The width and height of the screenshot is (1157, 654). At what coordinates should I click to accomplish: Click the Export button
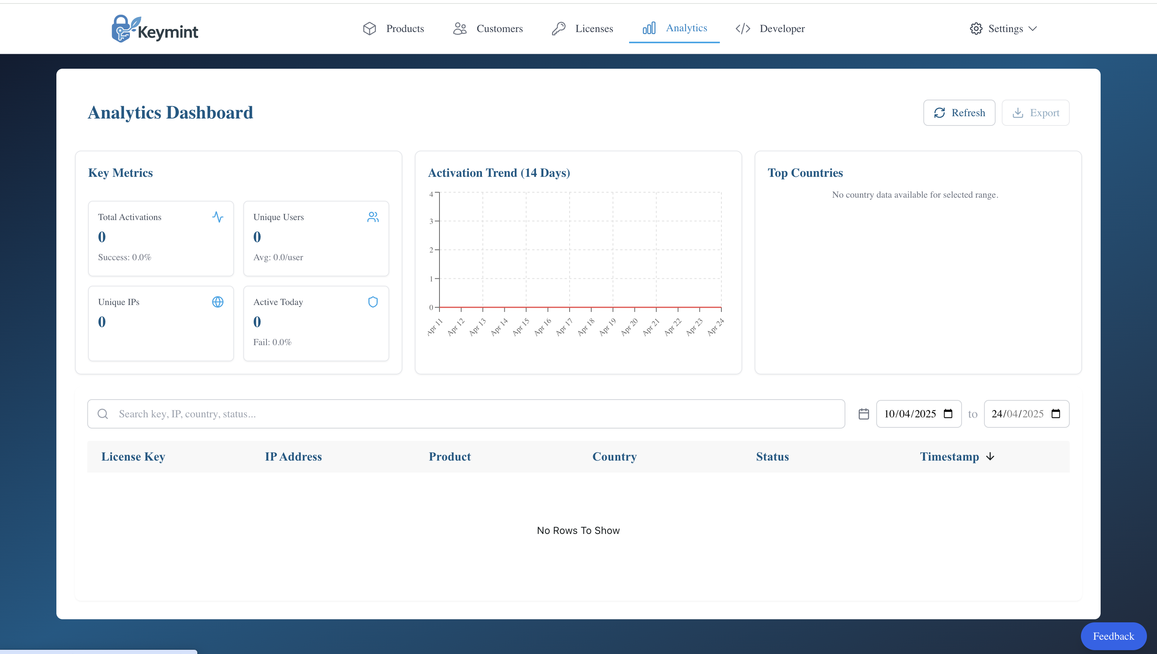(1035, 113)
